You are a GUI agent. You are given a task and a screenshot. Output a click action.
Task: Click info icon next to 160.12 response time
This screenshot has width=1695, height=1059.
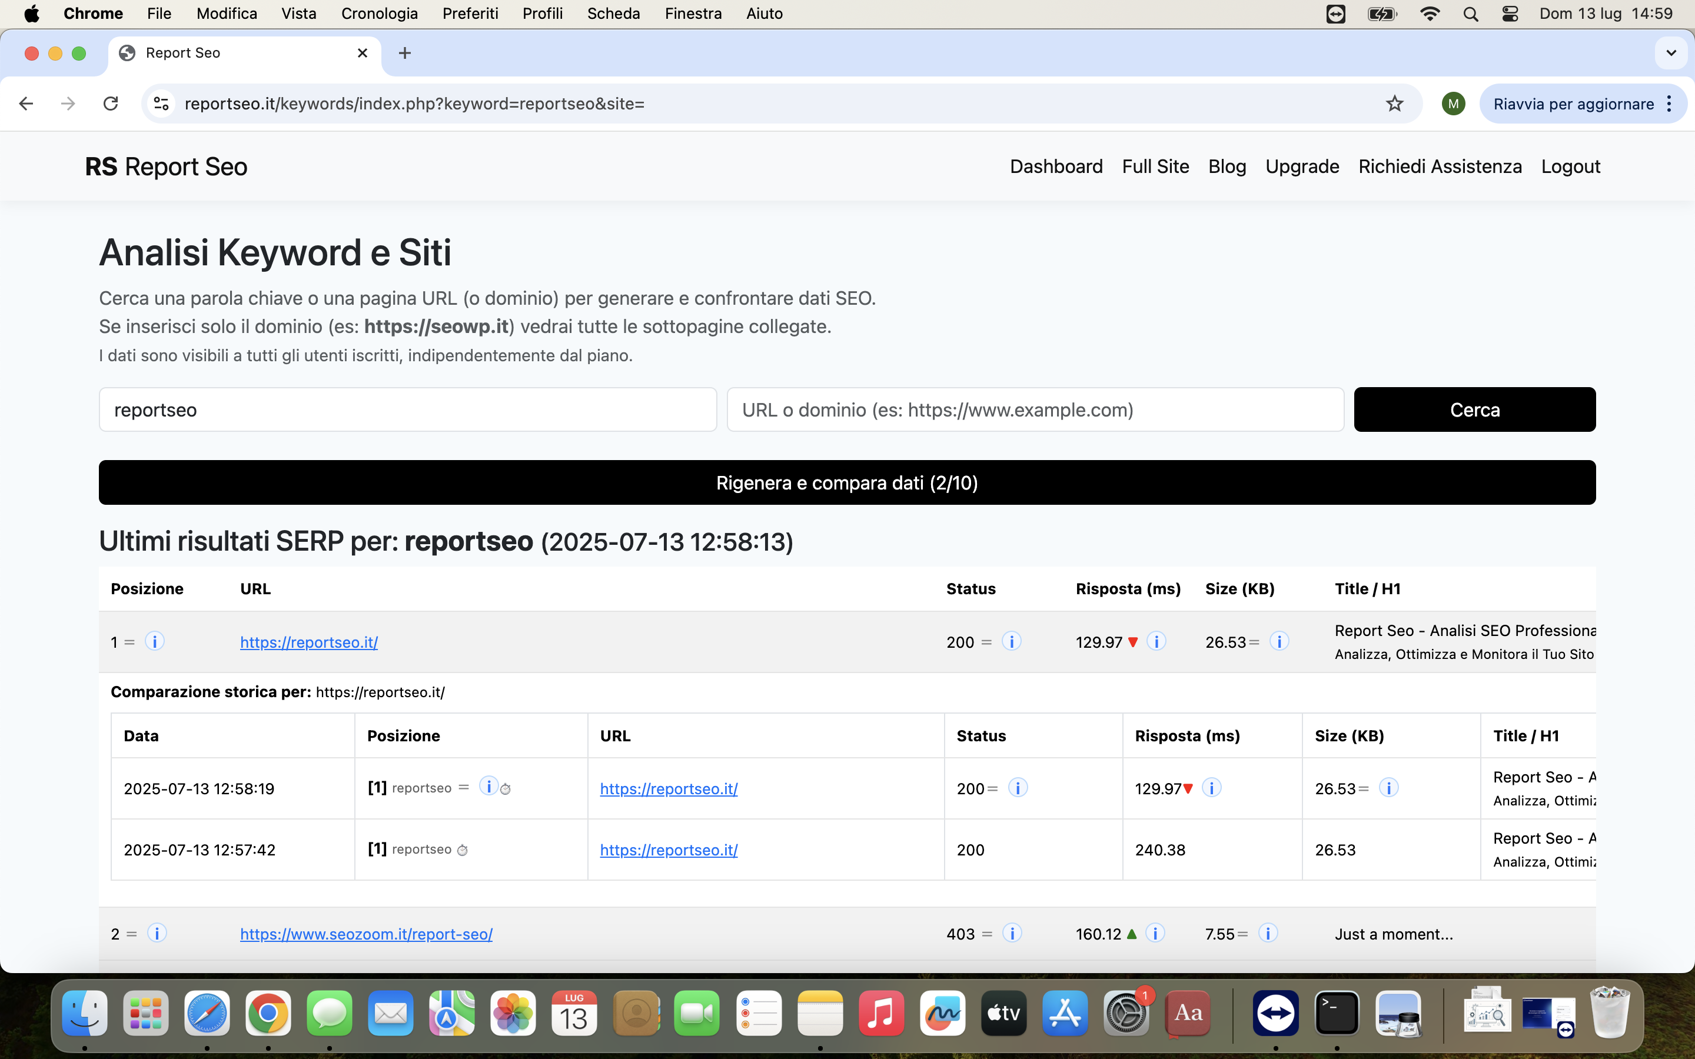pos(1155,933)
